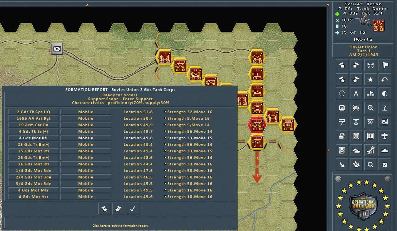Select the 2 3 unit counter on map
This screenshot has height=231, width=397.
click(257, 142)
